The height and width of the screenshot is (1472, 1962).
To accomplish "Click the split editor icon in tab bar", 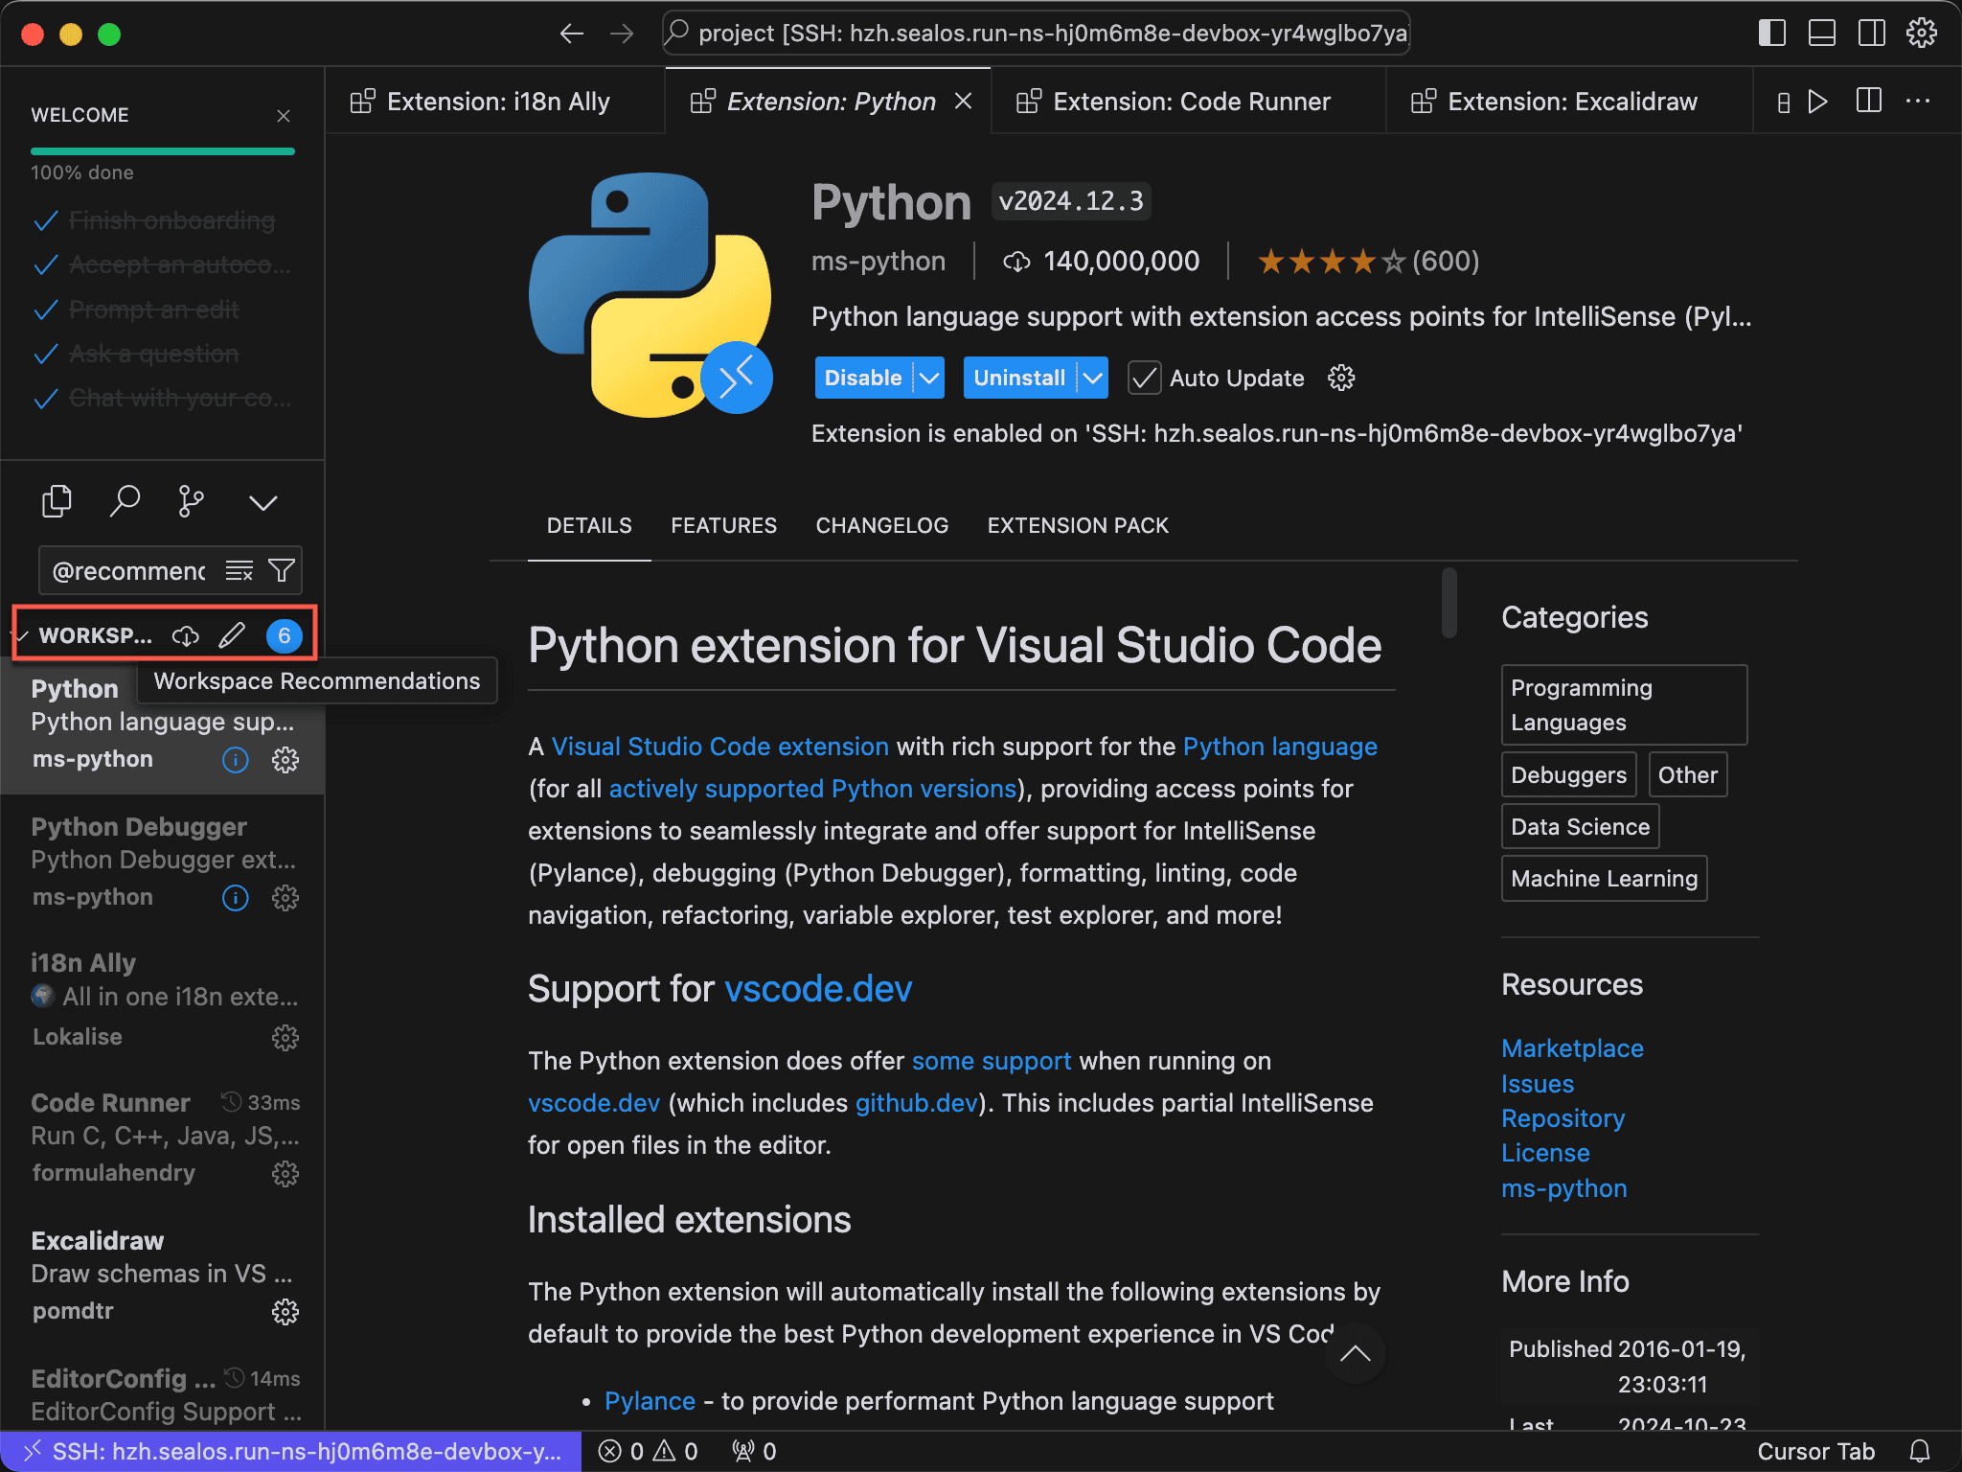I will 1868,102.
